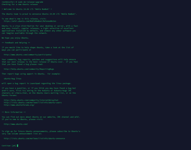
Task: Click the 'Feedback and Helping' heading
Action: [16, 43]
